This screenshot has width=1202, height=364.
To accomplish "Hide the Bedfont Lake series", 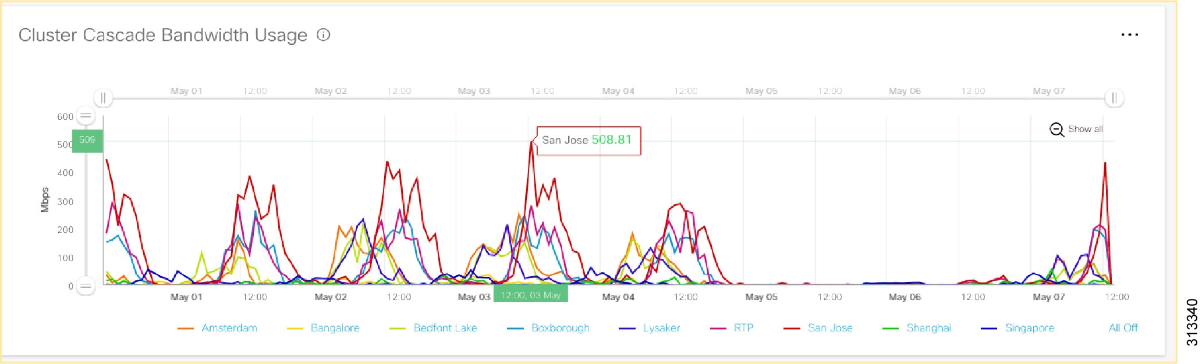I will [x=433, y=328].
